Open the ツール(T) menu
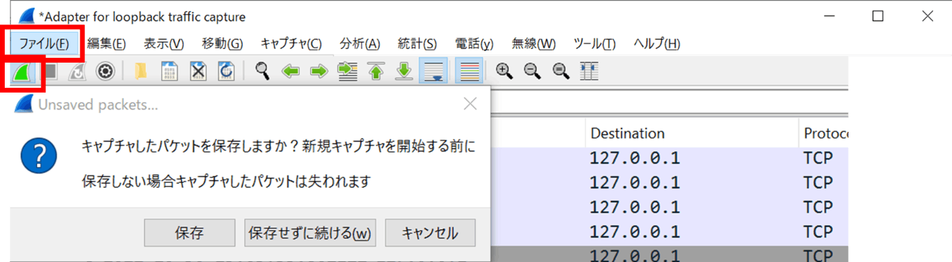952x262 pixels. [594, 44]
